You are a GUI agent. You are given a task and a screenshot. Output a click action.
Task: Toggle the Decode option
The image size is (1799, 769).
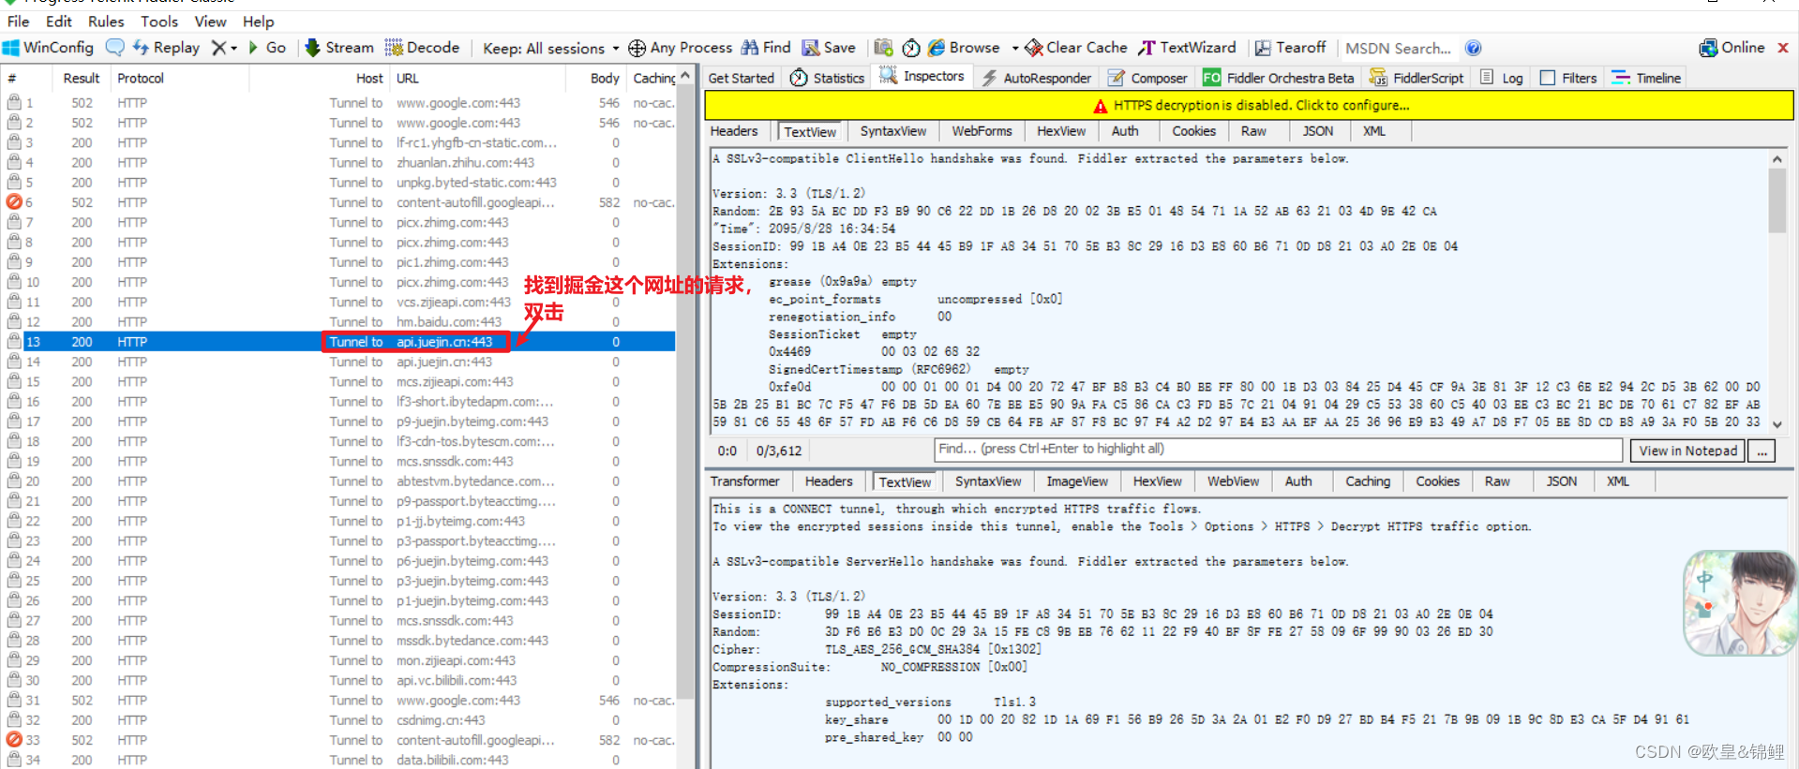[422, 48]
